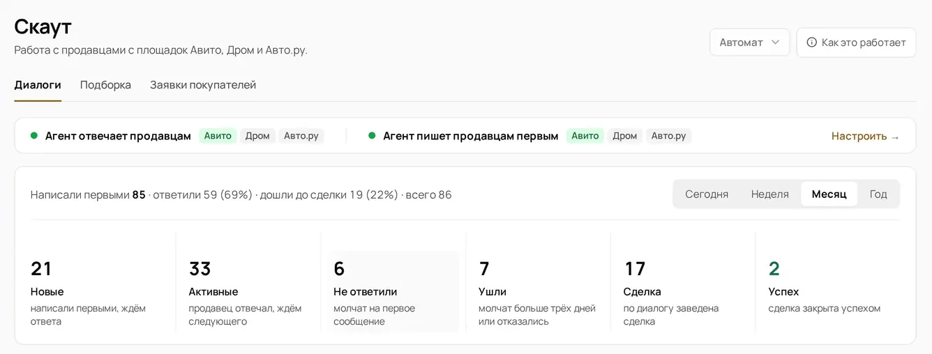Open the Активные card with 33 dialogs

tap(248, 291)
